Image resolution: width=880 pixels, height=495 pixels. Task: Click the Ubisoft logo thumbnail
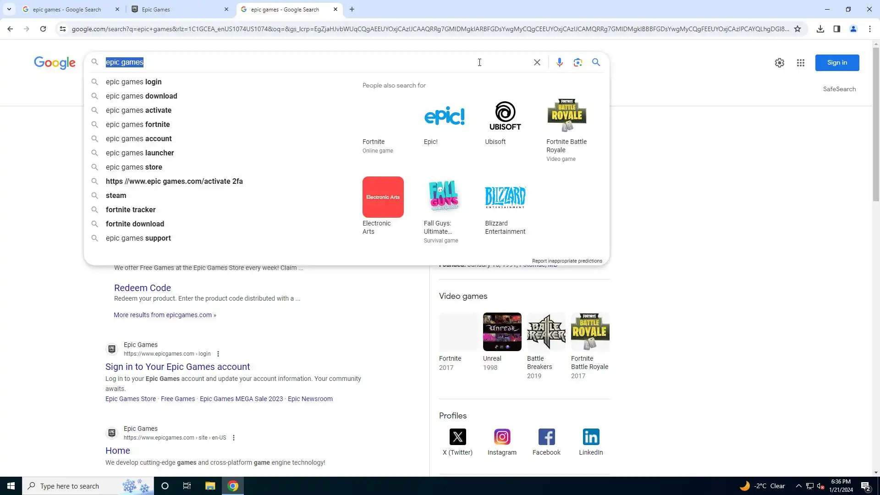[x=505, y=115]
